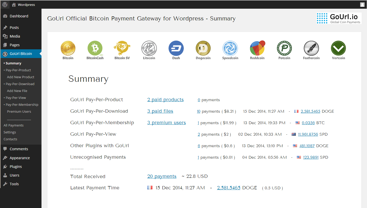The image size is (367, 208).
Task: Open the Vertcoin coin icon
Action: [338, 48]
